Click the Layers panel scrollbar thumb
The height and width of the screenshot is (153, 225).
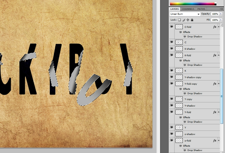pos(221,96)
